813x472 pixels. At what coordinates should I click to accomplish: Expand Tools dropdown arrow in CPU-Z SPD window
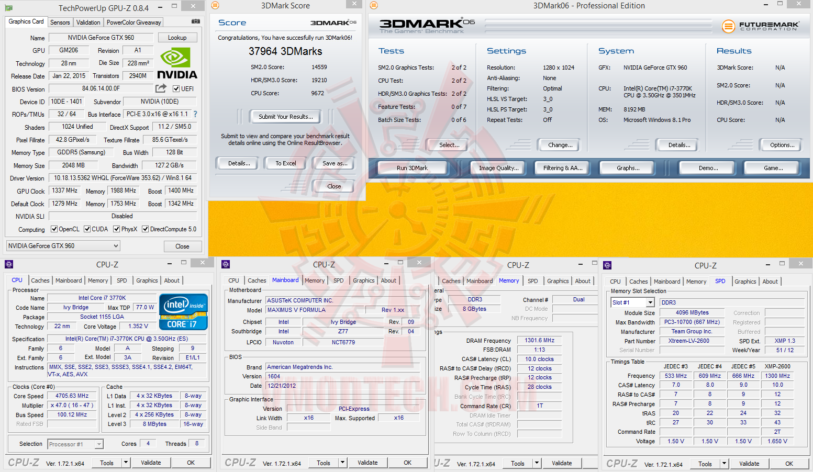tap(724, 464)
